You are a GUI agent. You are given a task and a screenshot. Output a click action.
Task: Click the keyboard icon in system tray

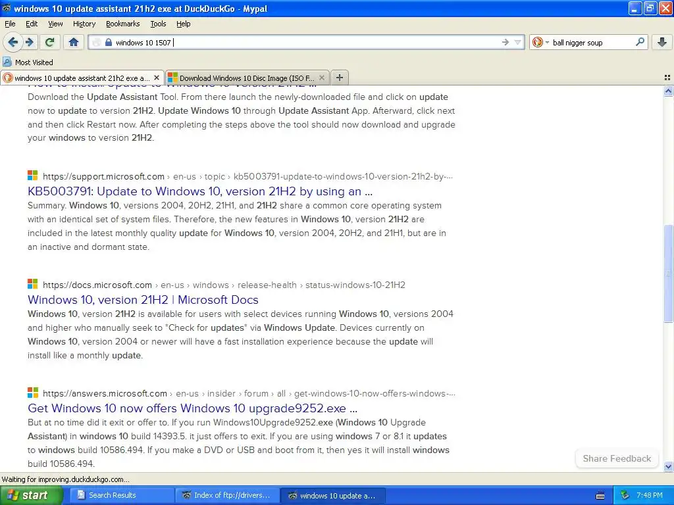click(600, 496)
